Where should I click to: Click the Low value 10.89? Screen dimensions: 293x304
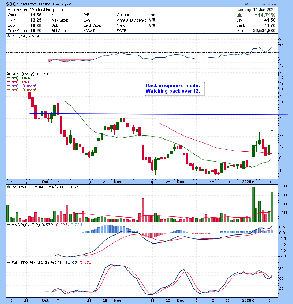tap(36, 25)
